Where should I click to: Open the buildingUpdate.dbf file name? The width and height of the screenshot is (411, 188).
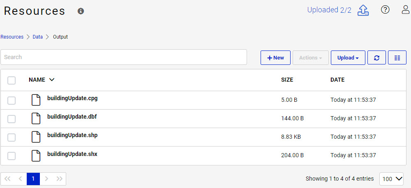point(72,117)
